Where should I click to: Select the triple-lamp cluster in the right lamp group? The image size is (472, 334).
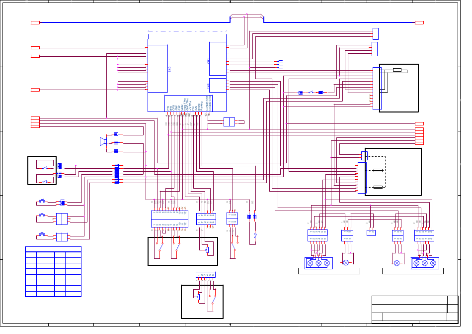[425, 263]
